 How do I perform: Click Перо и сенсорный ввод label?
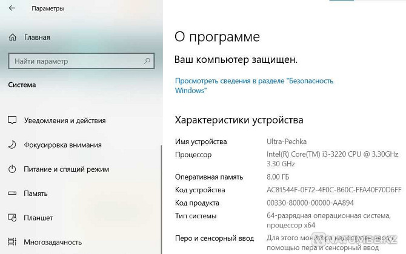pos(215,238)
